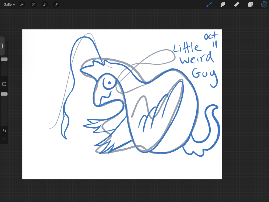
Task: Select the Eraser tool
Action: [x=236, y=5]
